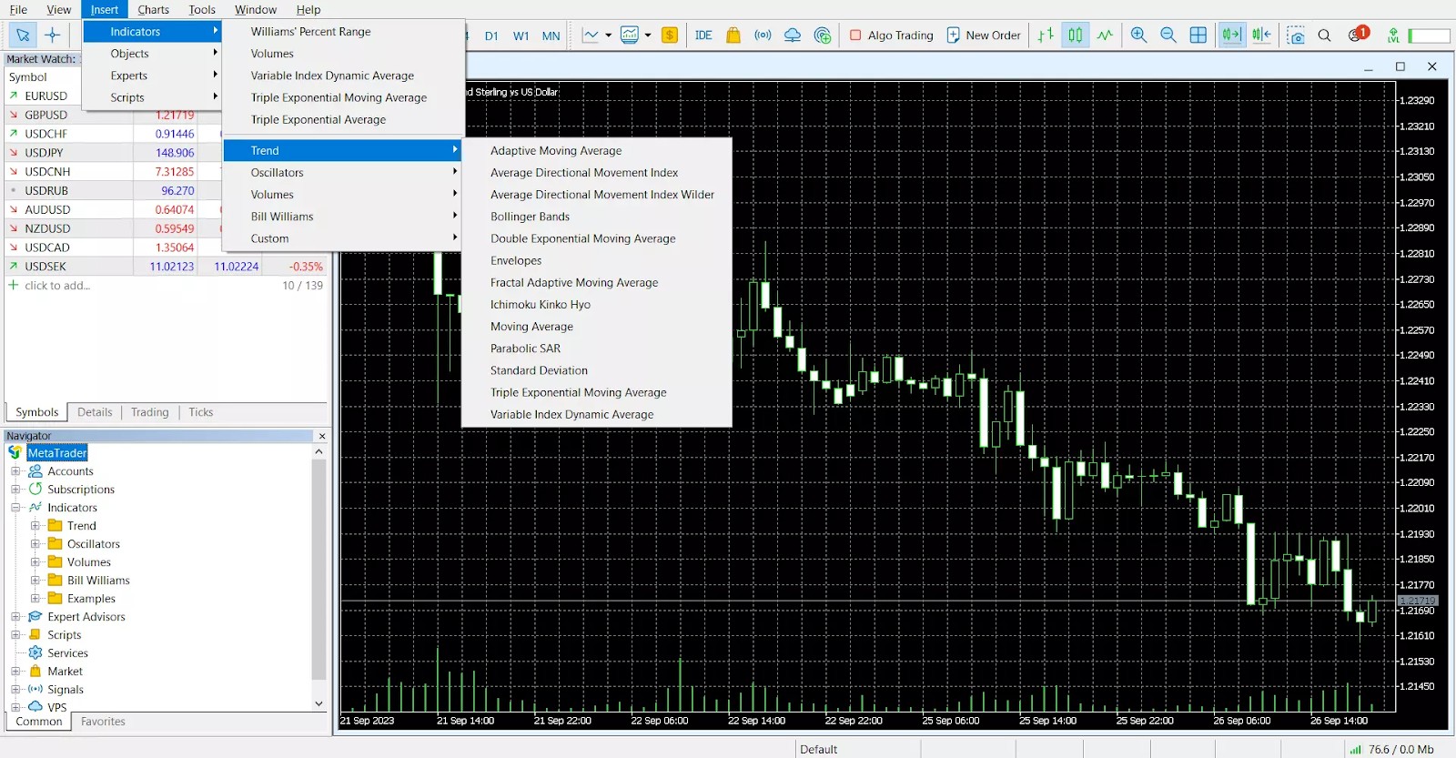The height and width of the screenshot is (758, 1456).
Task: Click the connection status bars icon
Action: [x=1355, y=750]
